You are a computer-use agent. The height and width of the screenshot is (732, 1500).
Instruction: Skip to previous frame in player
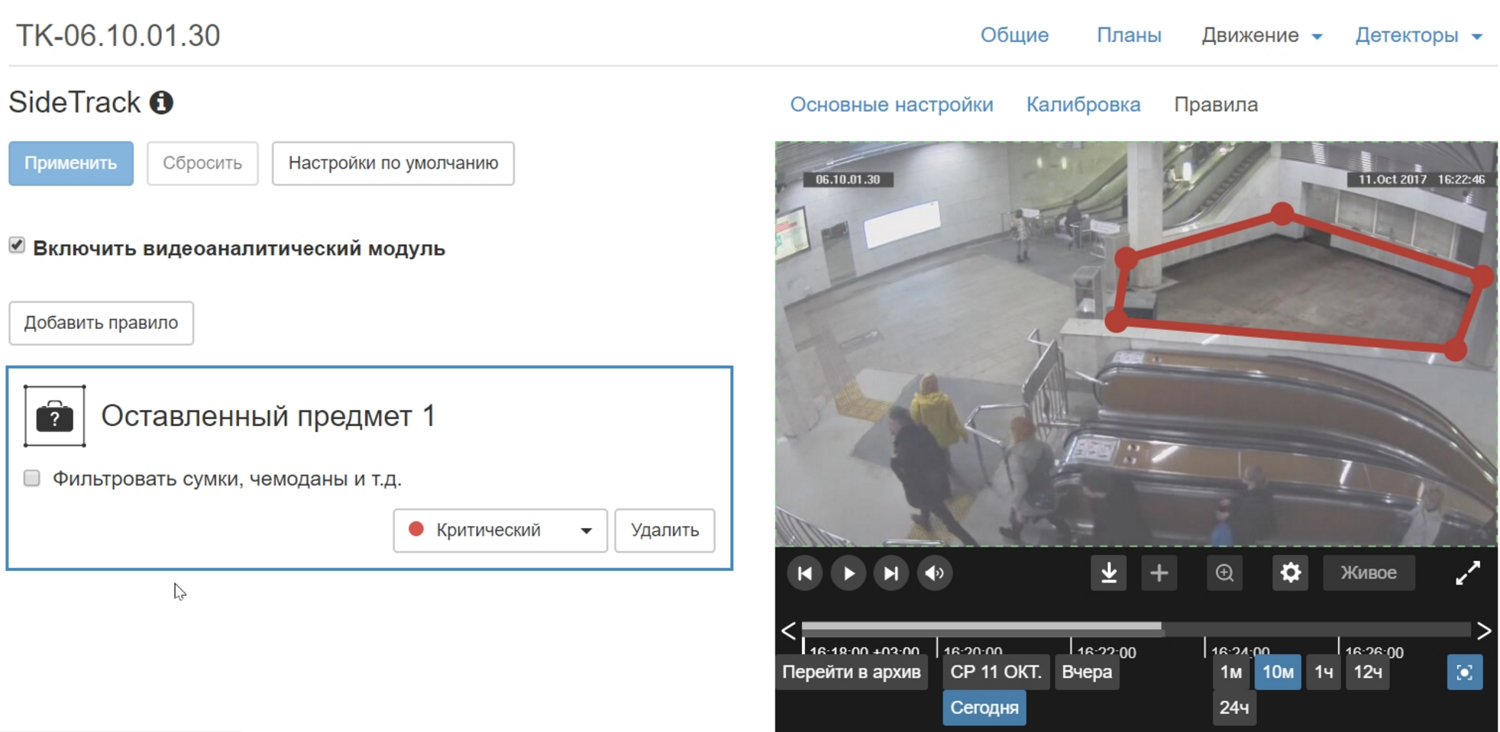[804, 573]
